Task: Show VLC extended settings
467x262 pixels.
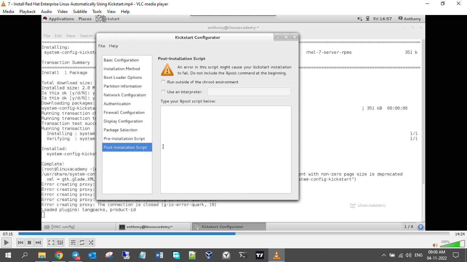Action: [x=60, y=243]
